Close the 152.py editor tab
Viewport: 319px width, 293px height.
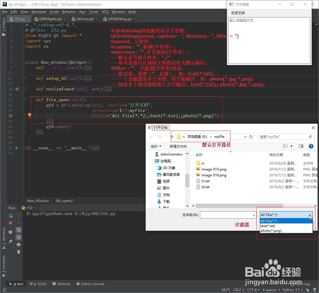click(28, 19)
